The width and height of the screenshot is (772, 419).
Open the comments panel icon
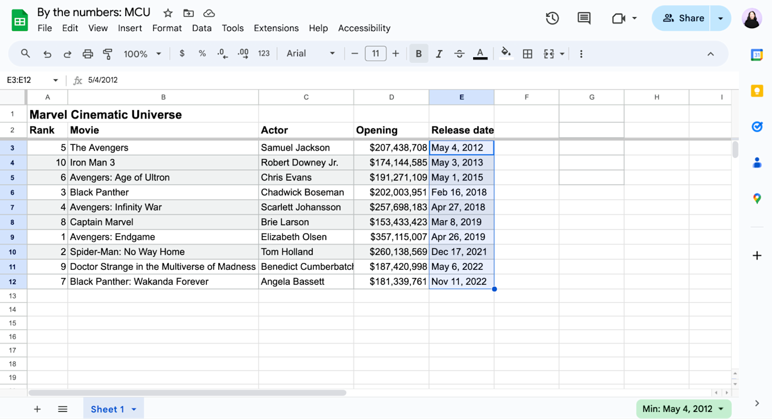584,18
